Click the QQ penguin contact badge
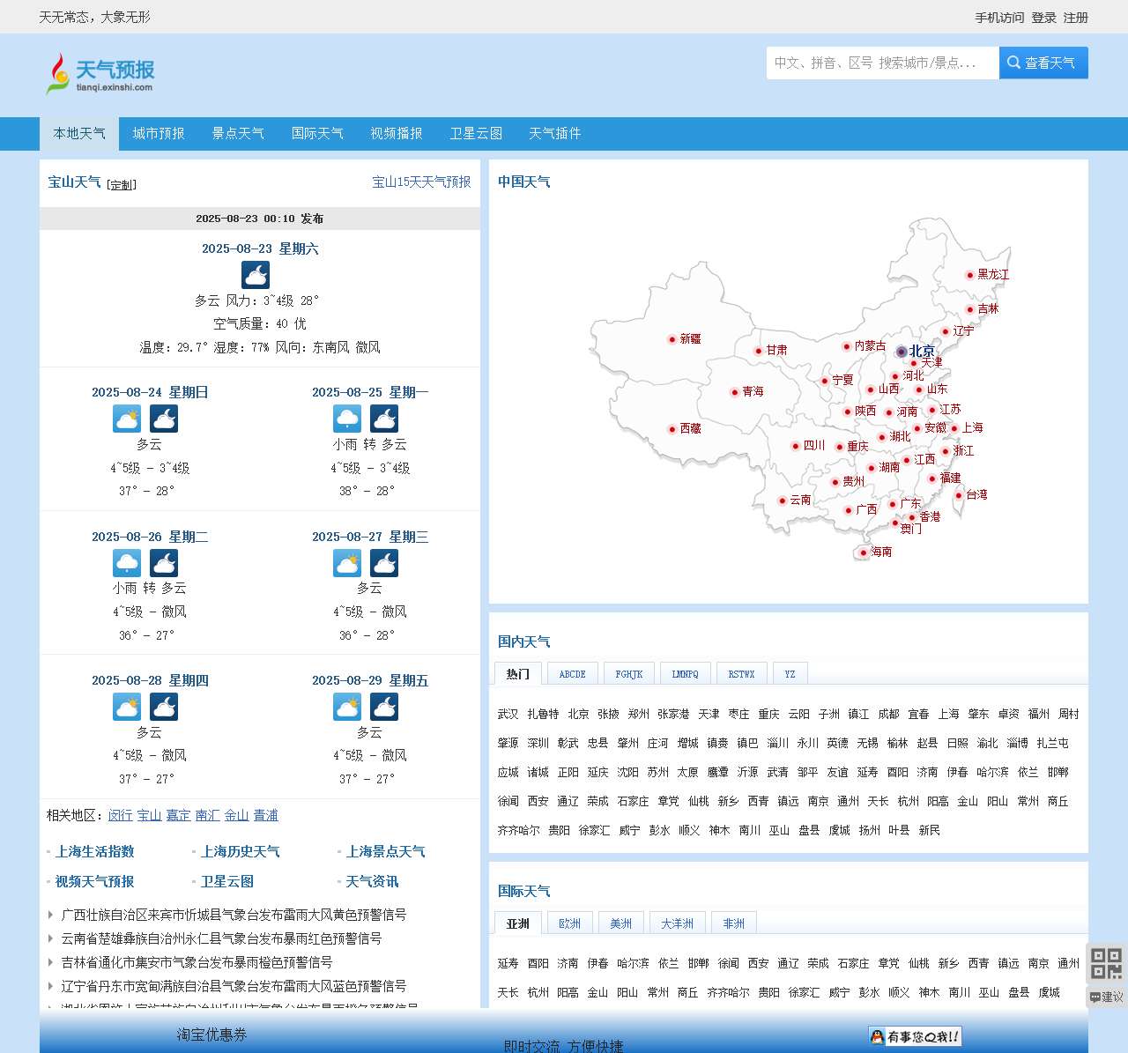Viewport: 1128px width, 1053px height. point(914,1036)
